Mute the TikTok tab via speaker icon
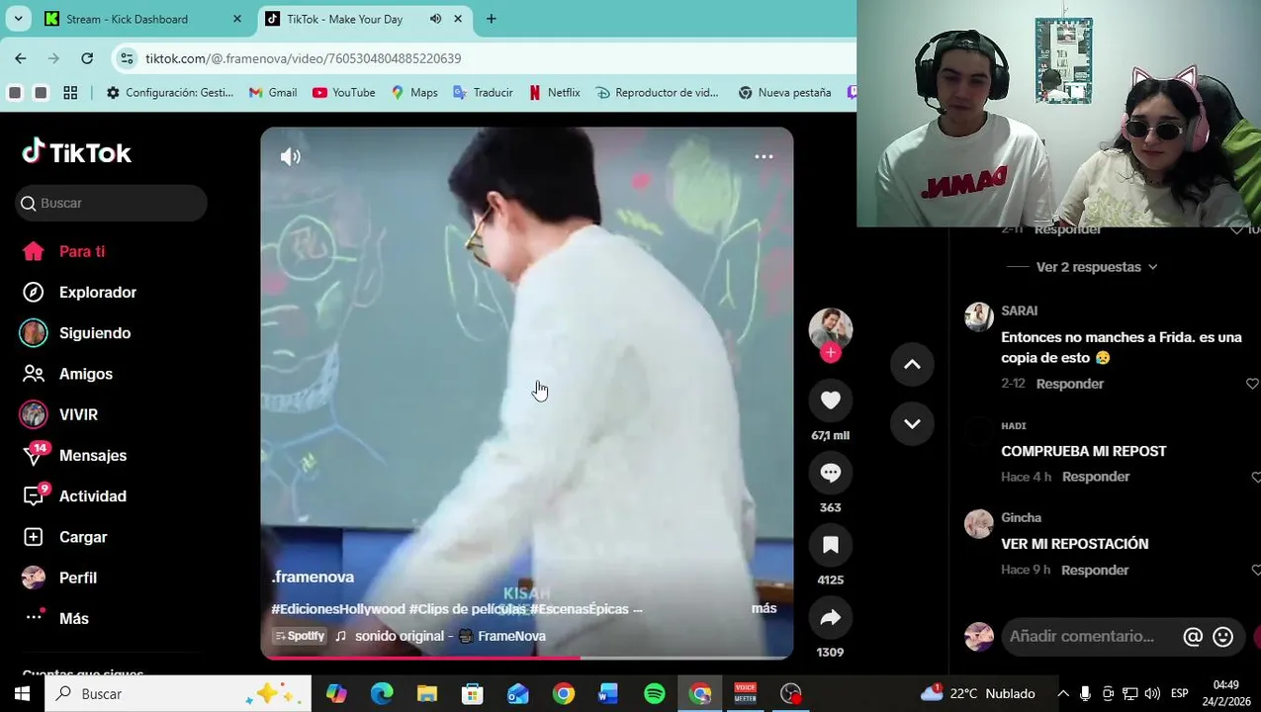Image resolution: width=1261 pixels, height=712 pixels. (x=435, y=19)
